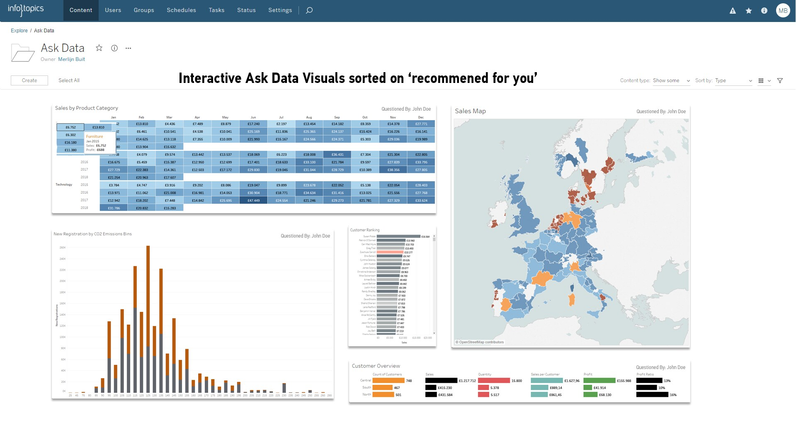Follow the Merlijn Buit owner link
Viewport: 796px width, 423px height.
71,59
